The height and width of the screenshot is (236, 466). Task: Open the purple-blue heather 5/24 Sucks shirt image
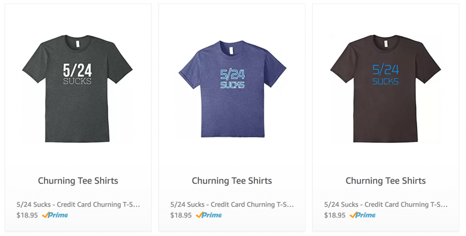pos(232,89)
